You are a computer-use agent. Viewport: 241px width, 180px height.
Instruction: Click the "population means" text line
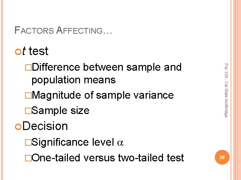[x=73, y=80]
